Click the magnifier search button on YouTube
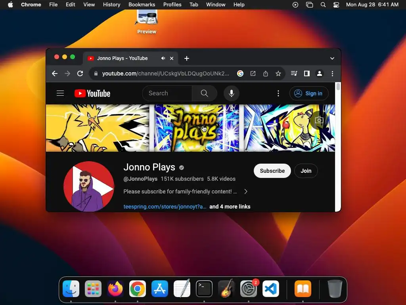This screenshot has width=406, height=305. click(205, 93)
